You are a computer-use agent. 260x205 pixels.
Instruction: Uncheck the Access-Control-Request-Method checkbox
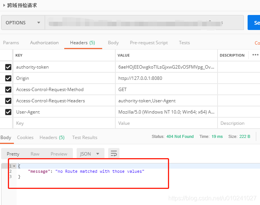8,90
